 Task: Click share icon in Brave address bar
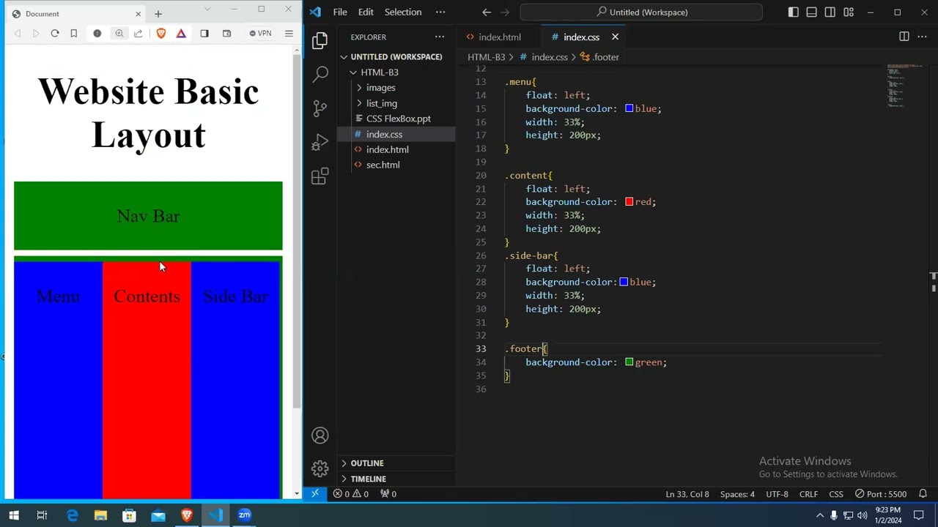(139, 33)
